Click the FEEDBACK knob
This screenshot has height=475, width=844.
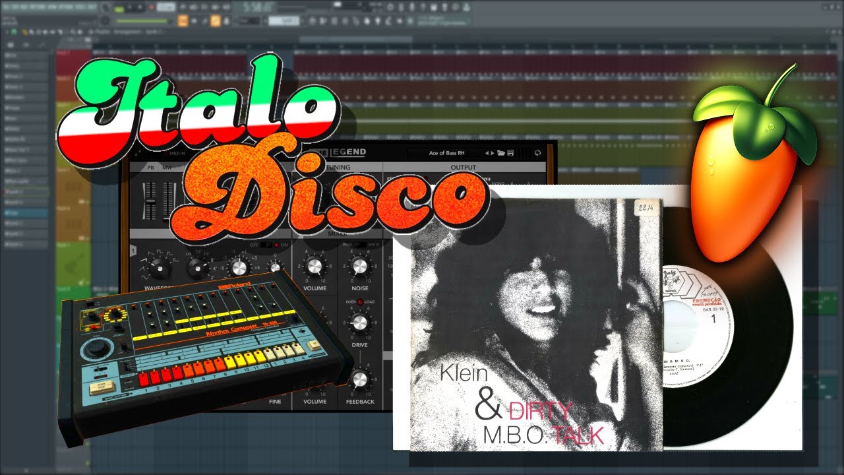tap(359, 379)
